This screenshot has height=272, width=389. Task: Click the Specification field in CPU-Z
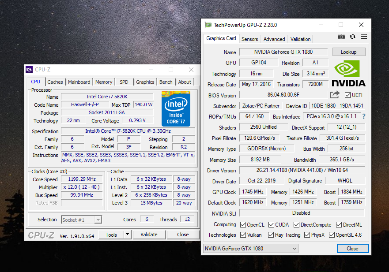point(128,131)
